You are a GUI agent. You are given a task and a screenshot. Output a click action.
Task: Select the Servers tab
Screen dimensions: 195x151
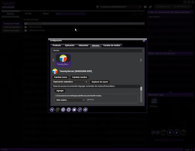click(x=96, y=46)
